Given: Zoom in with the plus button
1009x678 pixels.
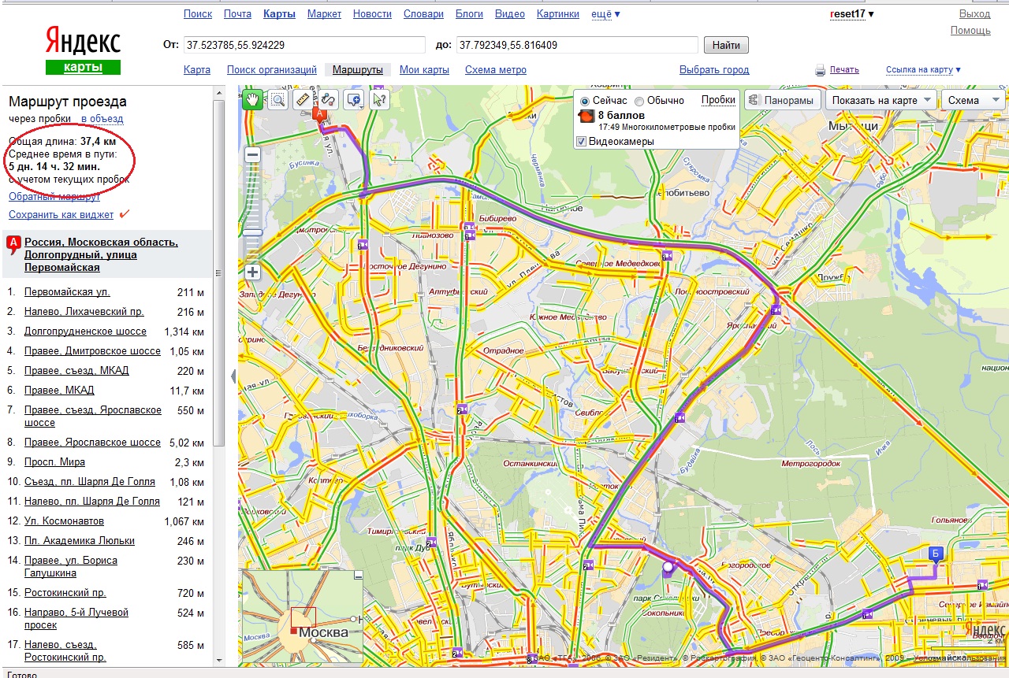Looking at the screenshot, I should (252, 272).
